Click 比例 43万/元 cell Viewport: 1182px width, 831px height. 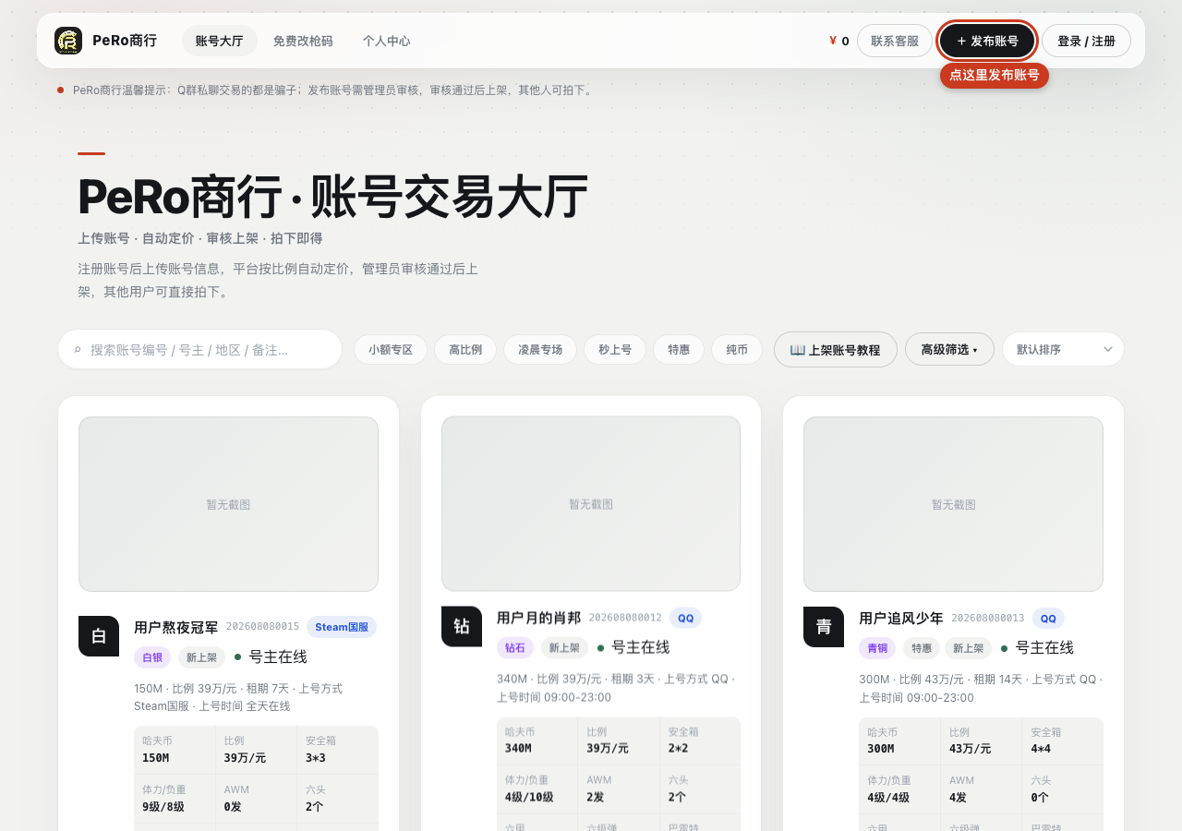[x=982, y=741]
